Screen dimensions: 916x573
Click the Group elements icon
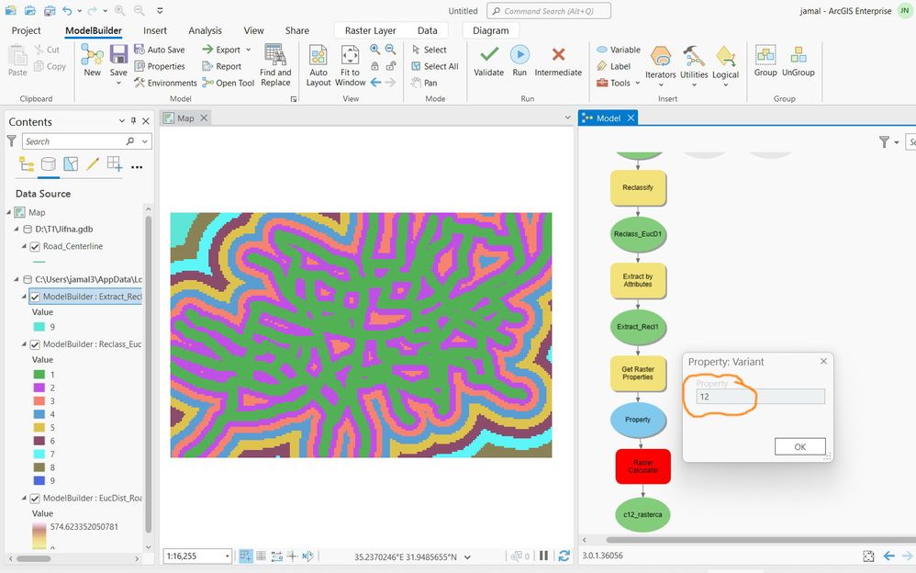point(765,55)
